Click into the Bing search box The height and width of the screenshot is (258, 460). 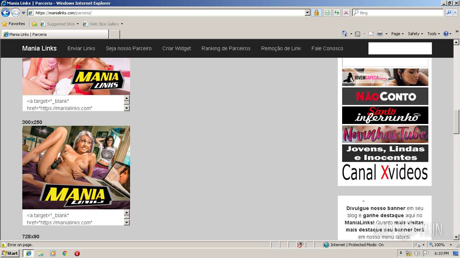point(400,13)
